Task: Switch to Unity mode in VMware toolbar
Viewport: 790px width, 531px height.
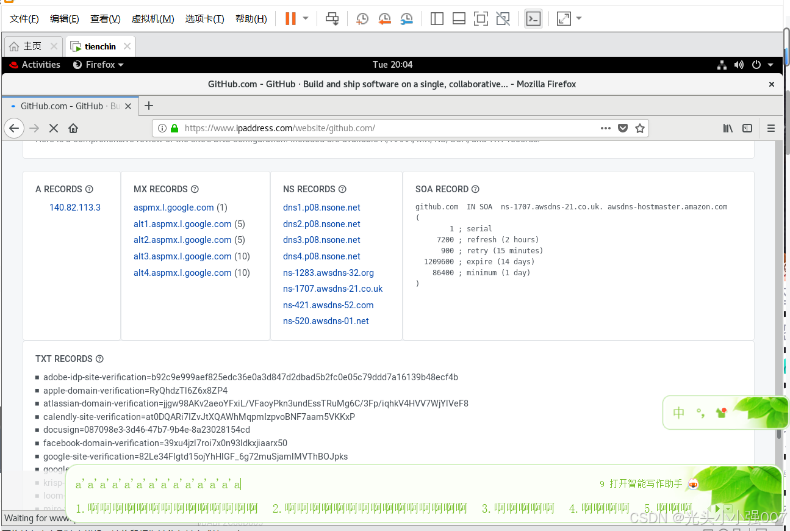Action: click(503, 19)
